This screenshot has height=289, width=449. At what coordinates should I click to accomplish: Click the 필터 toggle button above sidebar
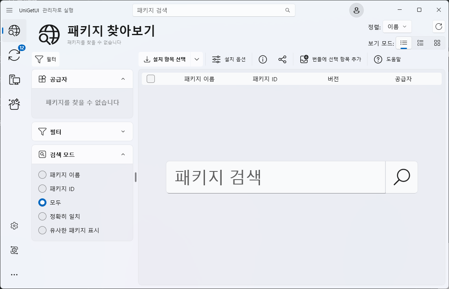pos(46,60)
